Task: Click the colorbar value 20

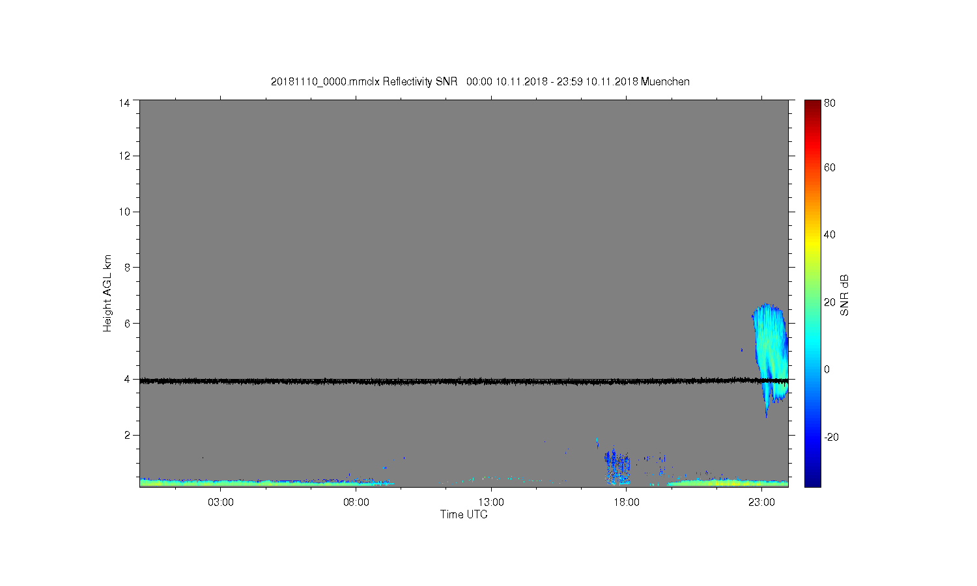Action: (830, 302)
